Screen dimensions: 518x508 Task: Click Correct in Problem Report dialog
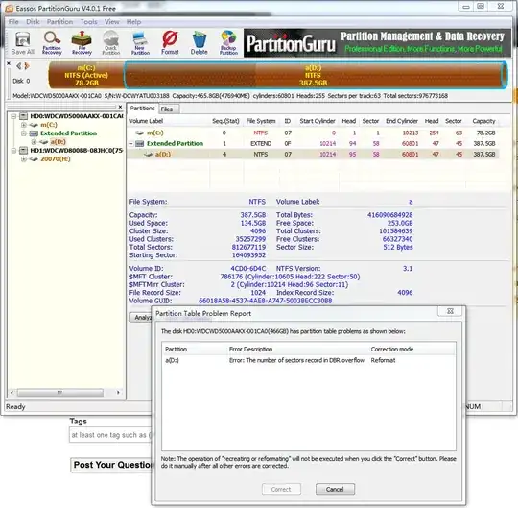[x=281, y=489]
